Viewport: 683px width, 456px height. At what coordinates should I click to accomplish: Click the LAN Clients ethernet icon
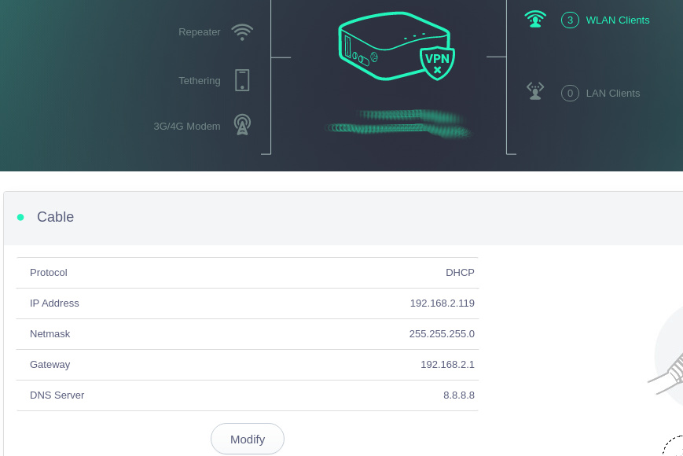coord(535,90)
